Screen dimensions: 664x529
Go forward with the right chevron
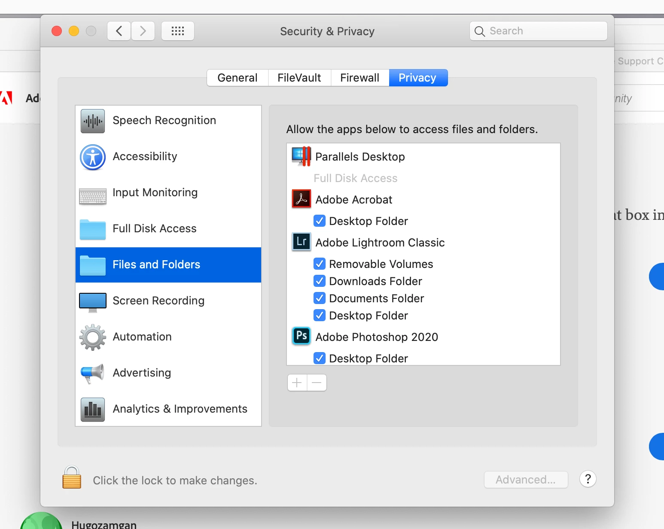point(143,31)
